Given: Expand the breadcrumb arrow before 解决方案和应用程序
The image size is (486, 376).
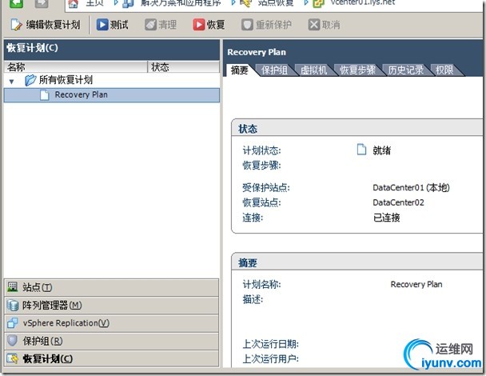Looking at the screenshot, I should coord(116,2).
